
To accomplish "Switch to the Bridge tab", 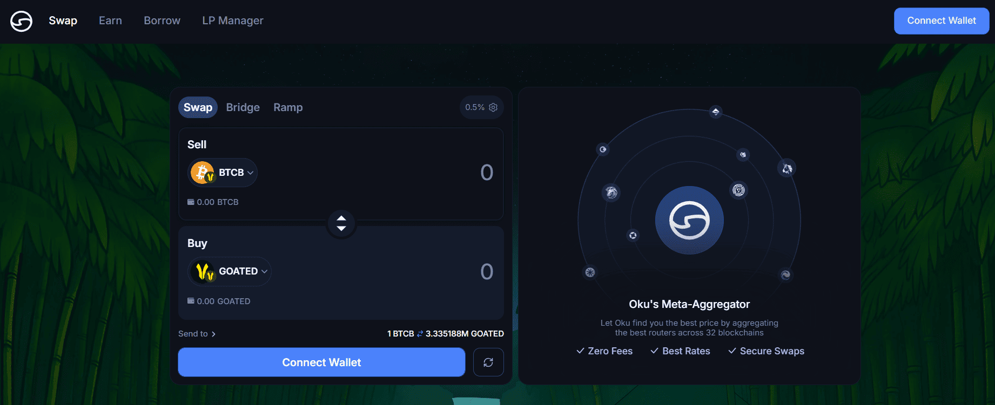I will click(243, 107).
